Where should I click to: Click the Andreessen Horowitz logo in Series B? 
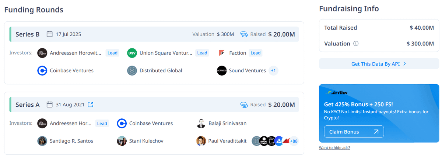(x=42, y=53)
